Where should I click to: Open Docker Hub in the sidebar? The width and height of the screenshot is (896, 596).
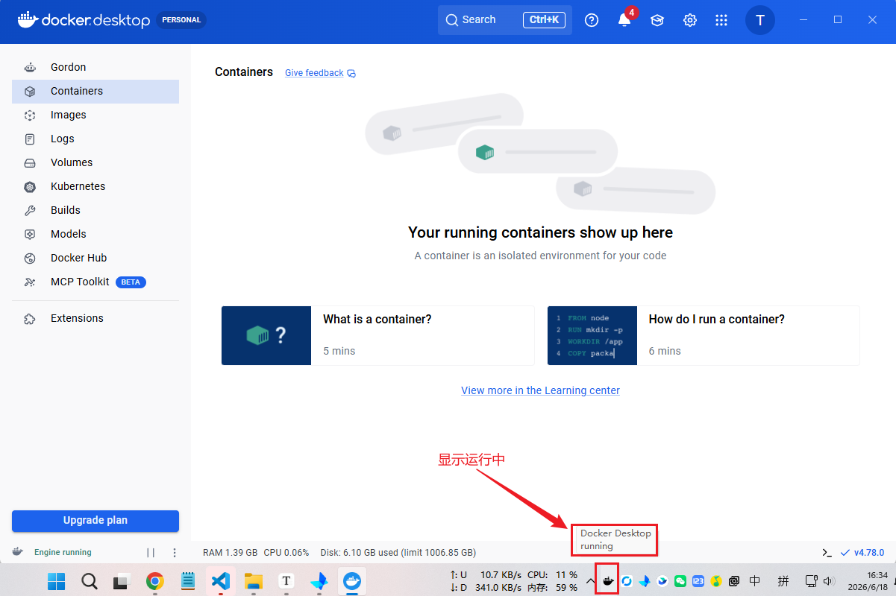coord(95,258)
